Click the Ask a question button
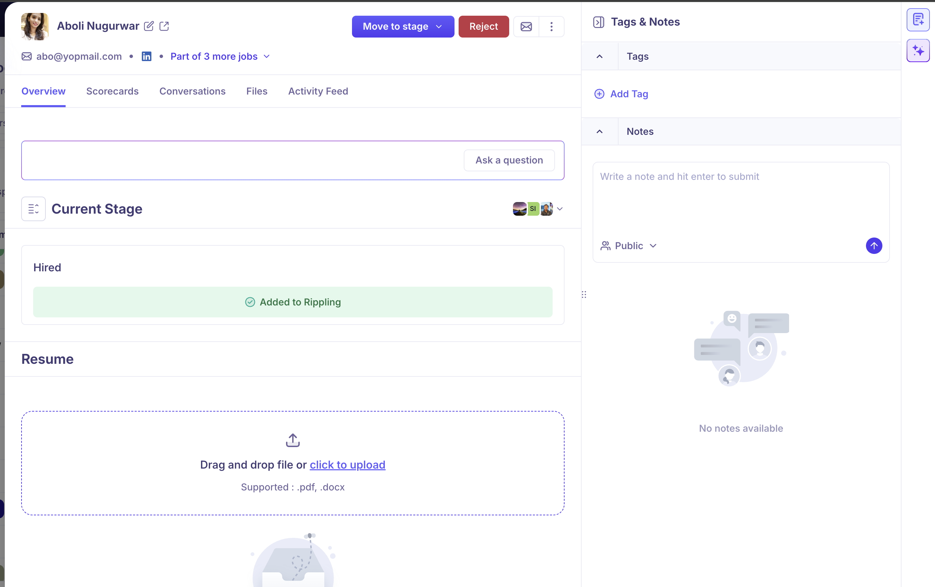The width and height of the screenshot is (935, 587). click(x=509, y=160)
